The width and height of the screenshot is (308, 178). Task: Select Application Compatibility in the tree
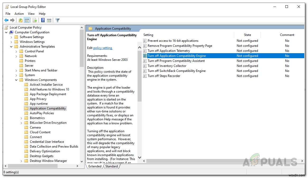click(47, 108)
